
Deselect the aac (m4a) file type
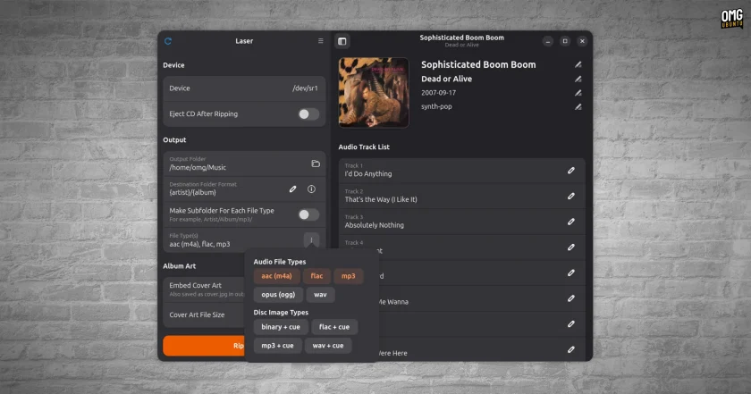point(277,276)
